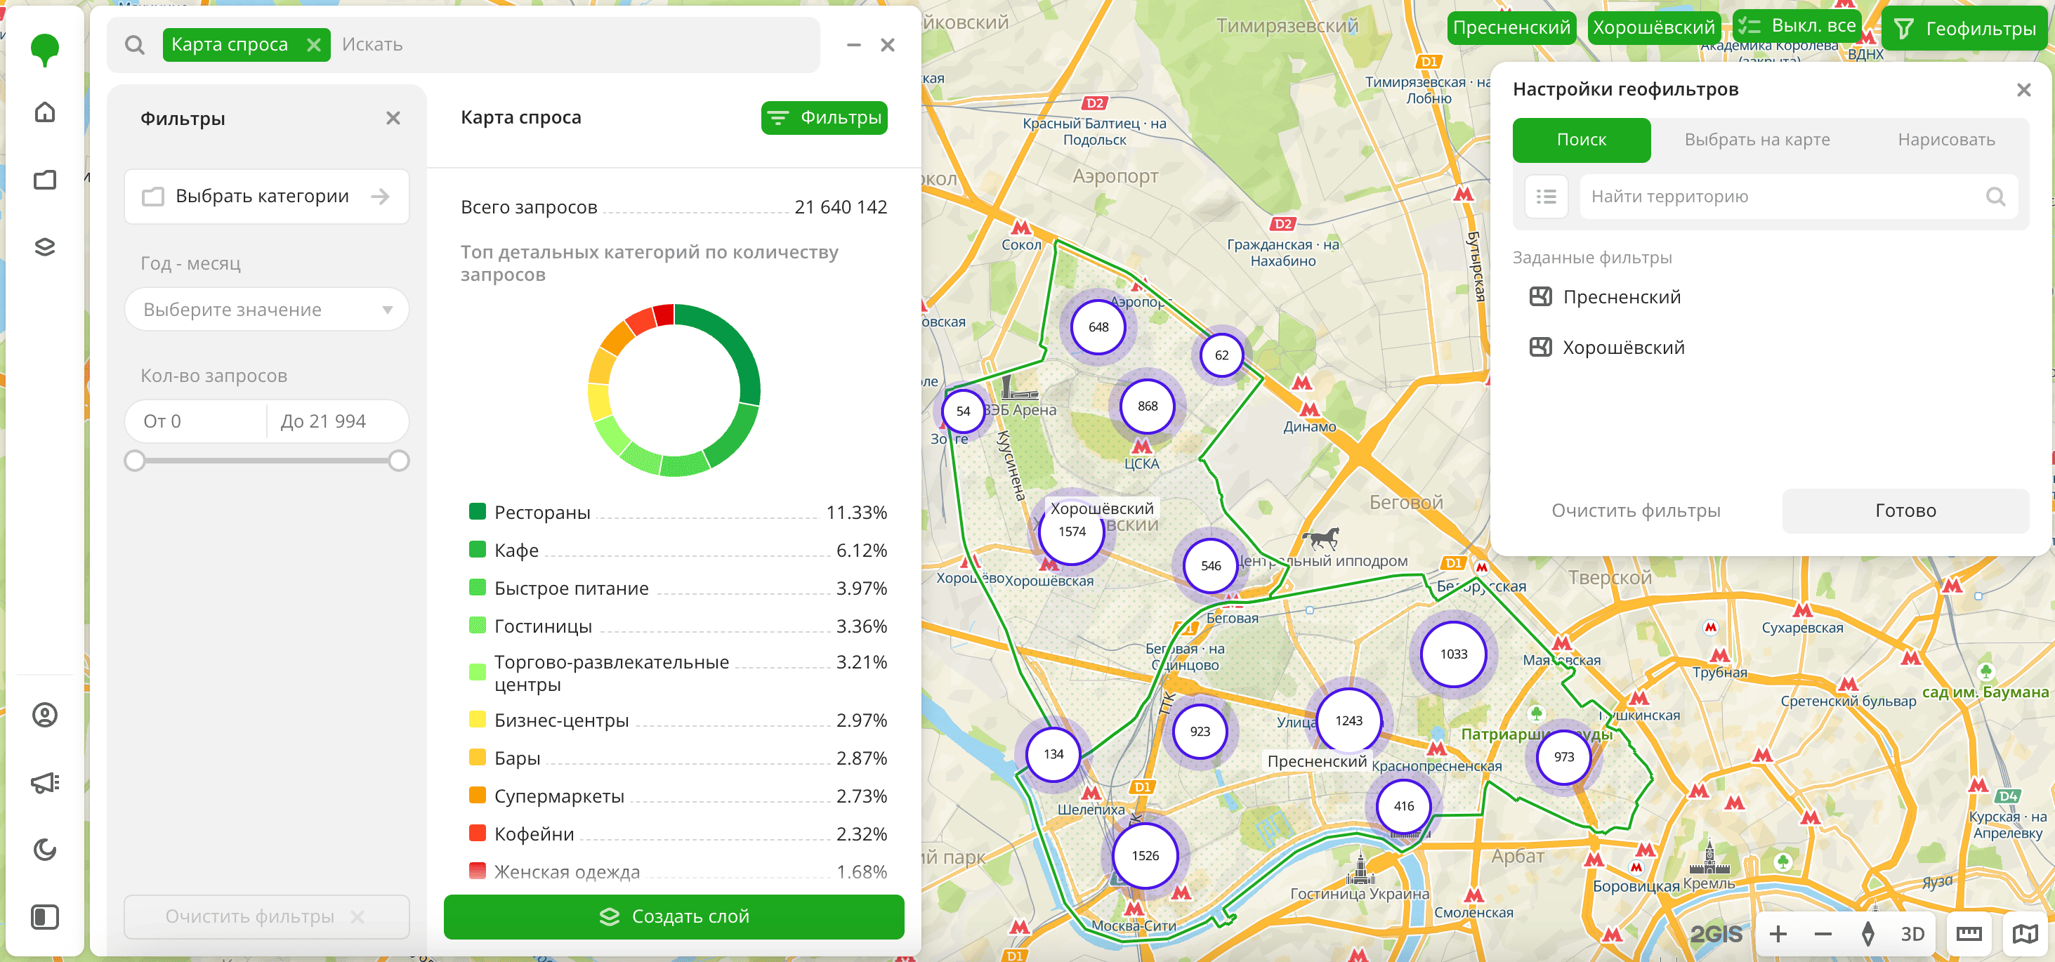The image size is (2055, 962).
Task: Switch to Выбрать на карте tab
Action: coord(1757,140)
